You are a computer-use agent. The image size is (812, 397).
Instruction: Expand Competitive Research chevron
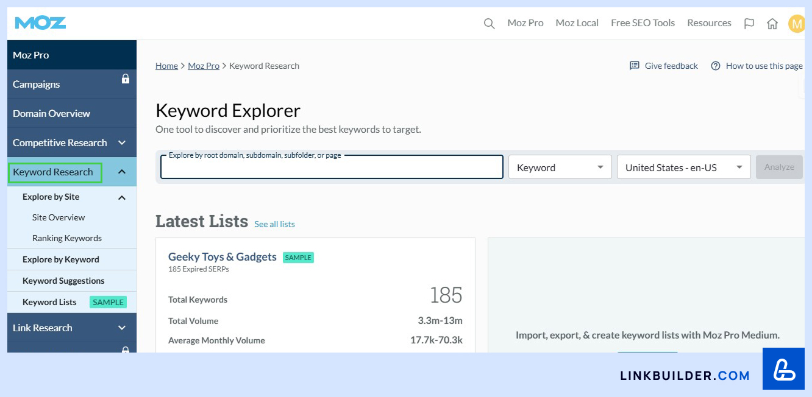point(122,142)
